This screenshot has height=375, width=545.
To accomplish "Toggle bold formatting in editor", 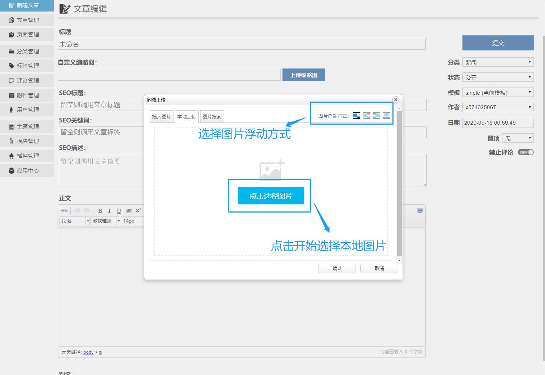I will click(x=100, y=211).
